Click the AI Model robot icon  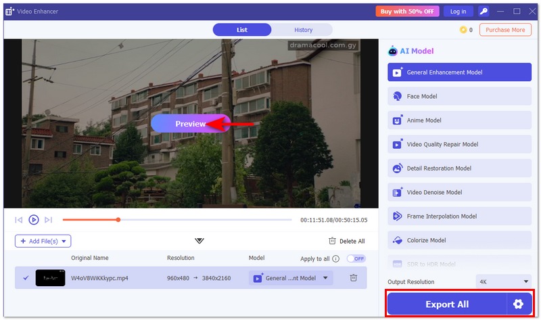pos(392,51)
